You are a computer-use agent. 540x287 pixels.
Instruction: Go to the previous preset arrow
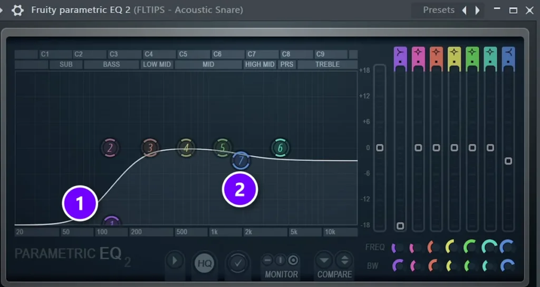464,11
